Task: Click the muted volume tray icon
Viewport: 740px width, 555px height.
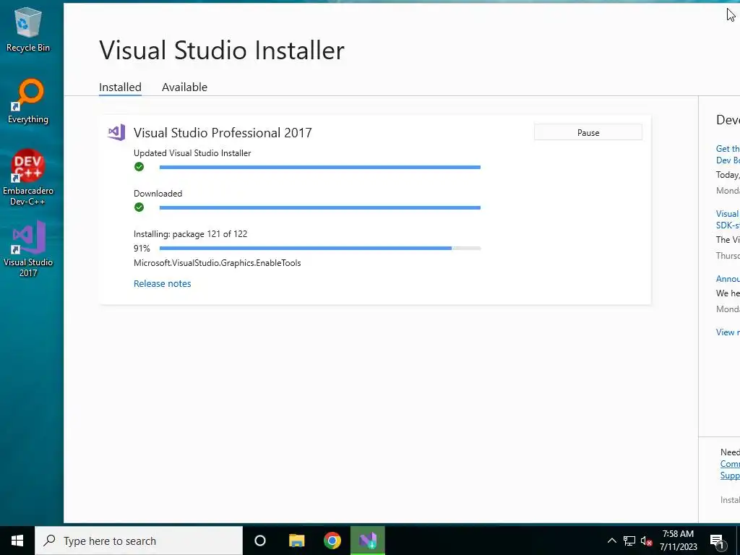Action: [647, 541]
